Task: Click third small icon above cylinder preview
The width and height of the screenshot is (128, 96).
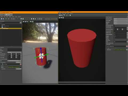Action: point(63,18)
